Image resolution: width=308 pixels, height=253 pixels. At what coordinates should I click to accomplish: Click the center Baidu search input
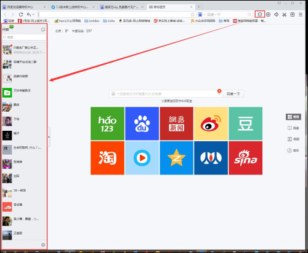point(166,94)
